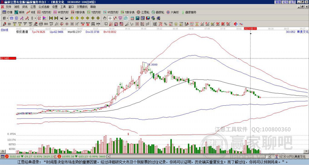Image resolution: width=309 pixels, height=165 pixels.
Task: Open the T四方形 time square
Action: [x=94, y=12]
